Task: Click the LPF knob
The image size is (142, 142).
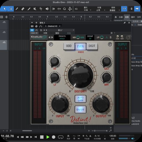Action: coord(102,37)
